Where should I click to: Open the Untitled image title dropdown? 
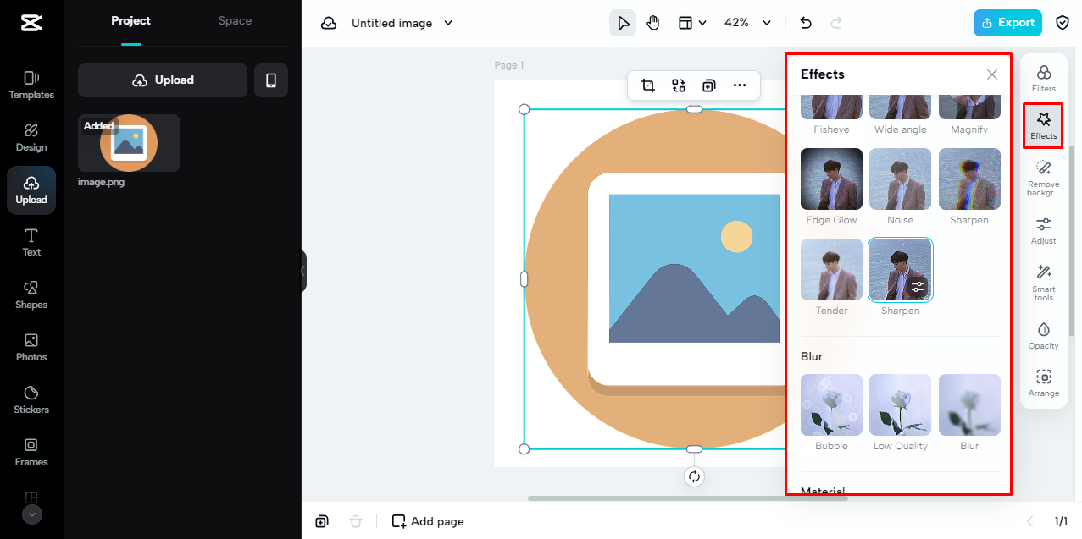click(402, 23)
